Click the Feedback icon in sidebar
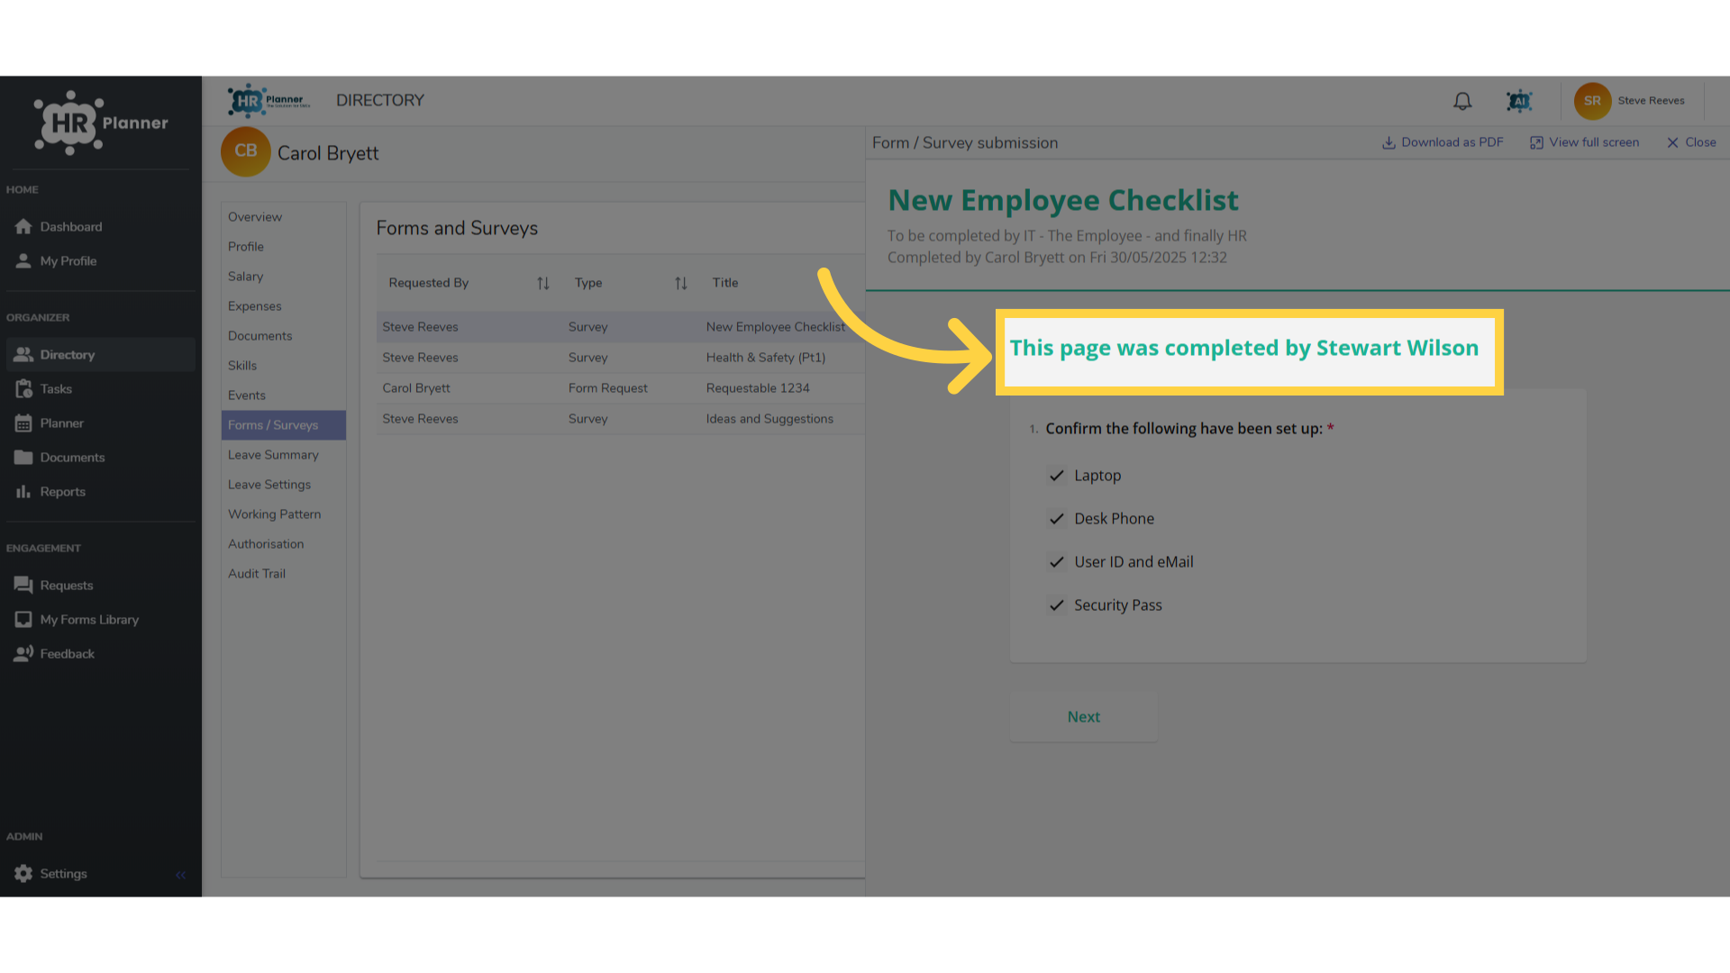The height and width of the screenshot is (973, 1730). (23, 653)
